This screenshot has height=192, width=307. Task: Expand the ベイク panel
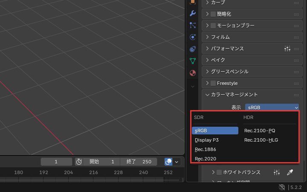coord(207,60)
